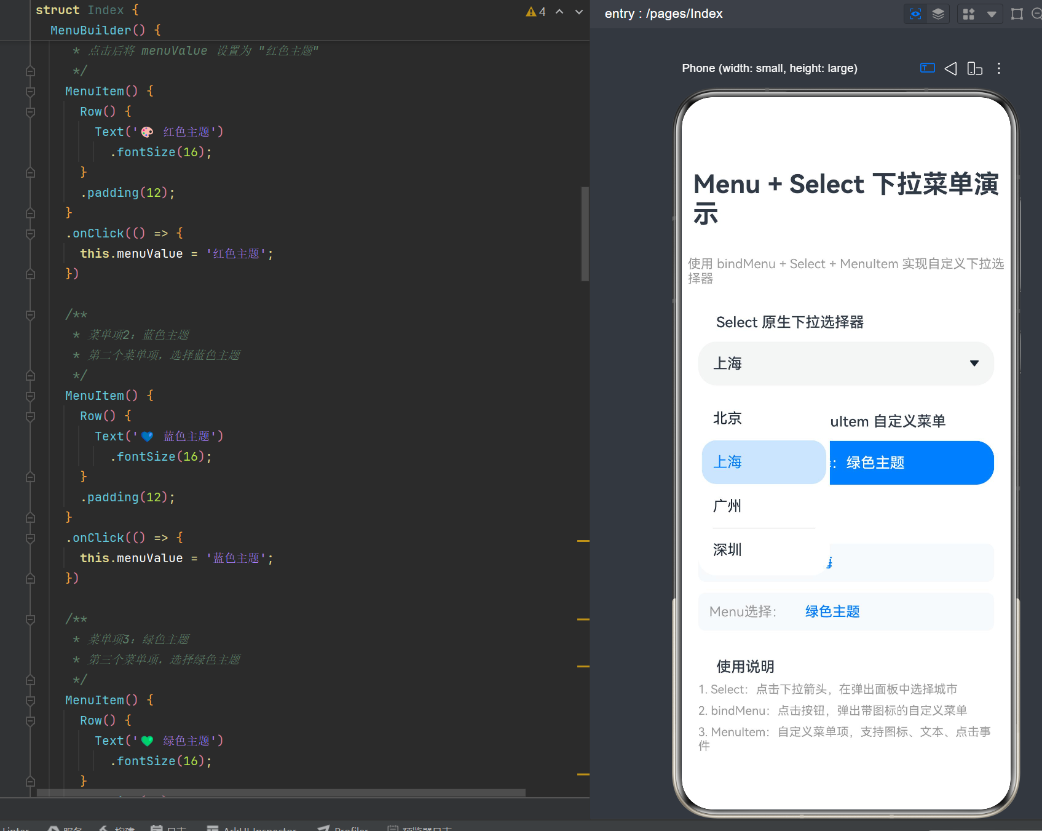Choose 北京 from the city list
This screenshot has width=1042, height=831.
pos(763,418)
